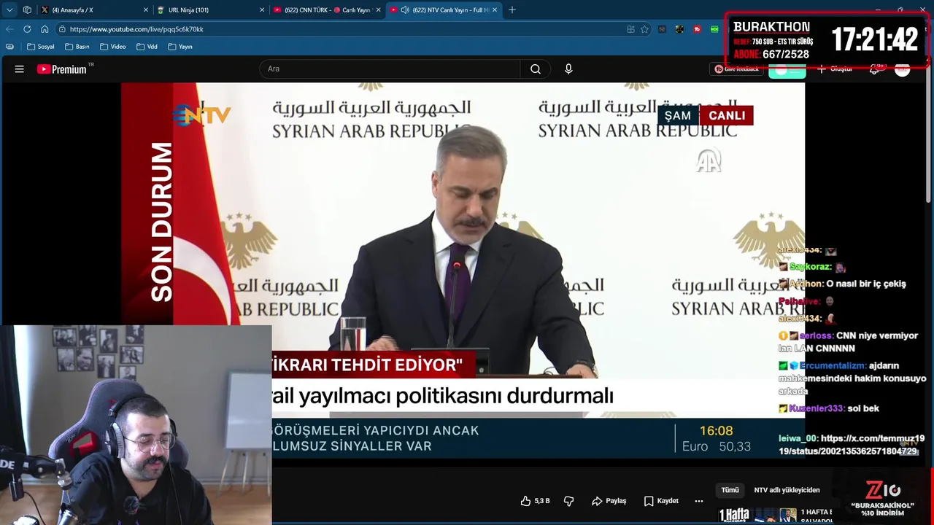This screenshot has height=525, width=934.
Task: View site info lock icon in address bar
Action: (x=63, y=29)
